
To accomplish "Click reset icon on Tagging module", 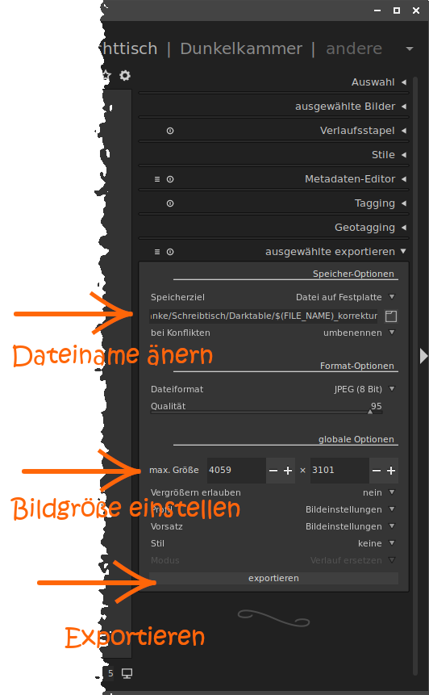I will click(x=170, y=203).
